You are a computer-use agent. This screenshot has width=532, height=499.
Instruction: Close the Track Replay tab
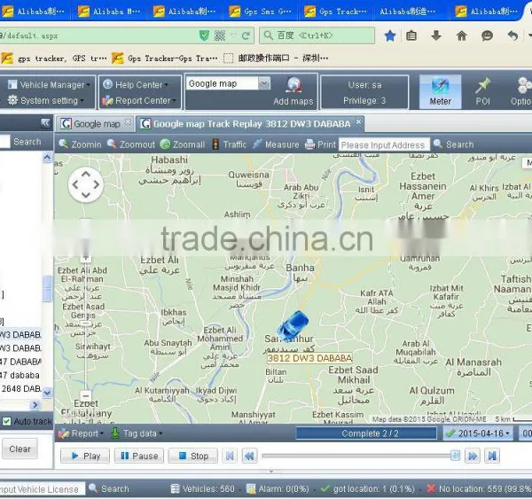pos(358,121)
